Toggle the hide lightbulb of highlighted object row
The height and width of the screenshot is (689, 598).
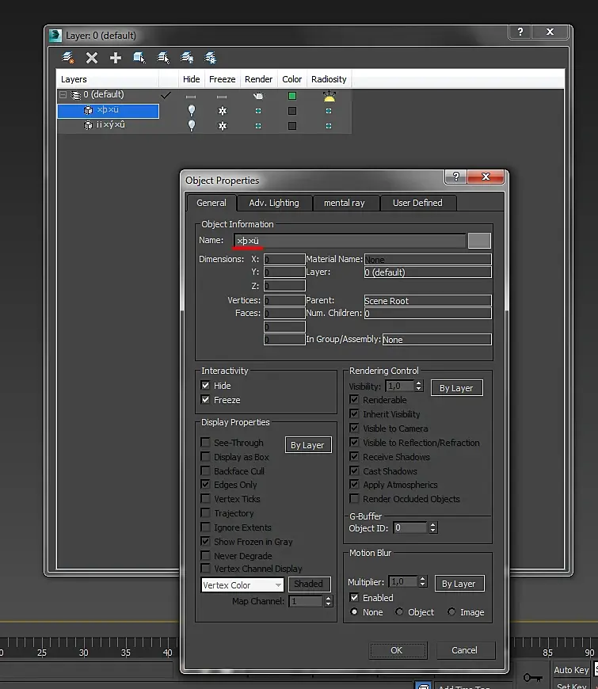(x=191, y=111)
